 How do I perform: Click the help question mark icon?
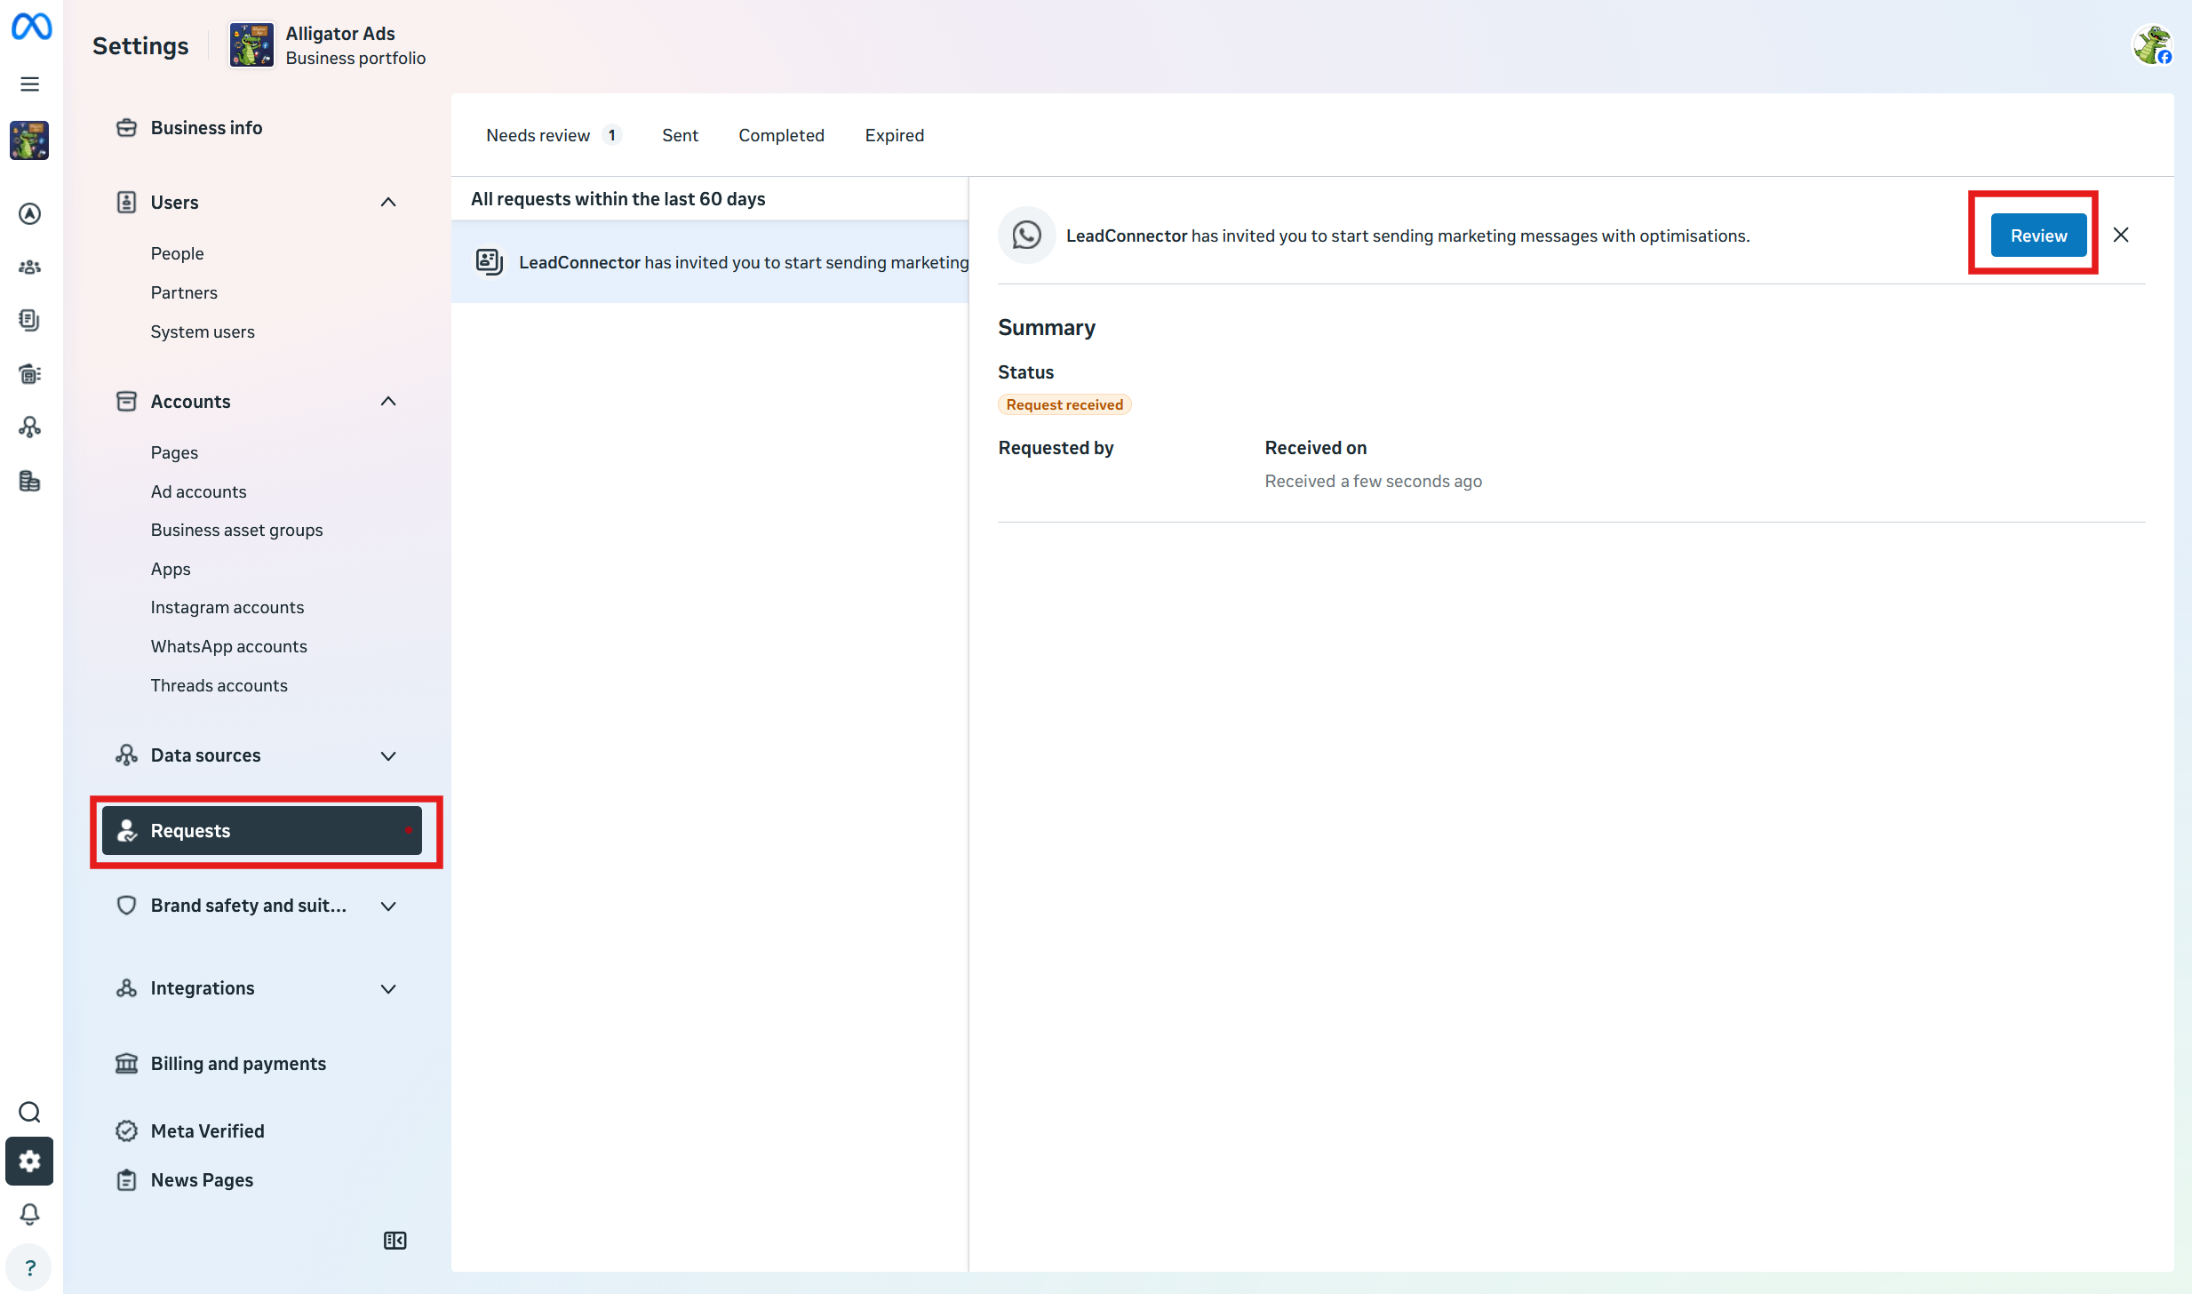pyautogui.click(x=29, y=1267)
